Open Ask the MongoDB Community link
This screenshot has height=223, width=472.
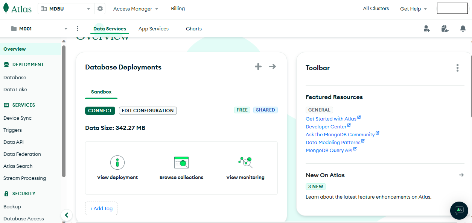[x=340, y=134]
